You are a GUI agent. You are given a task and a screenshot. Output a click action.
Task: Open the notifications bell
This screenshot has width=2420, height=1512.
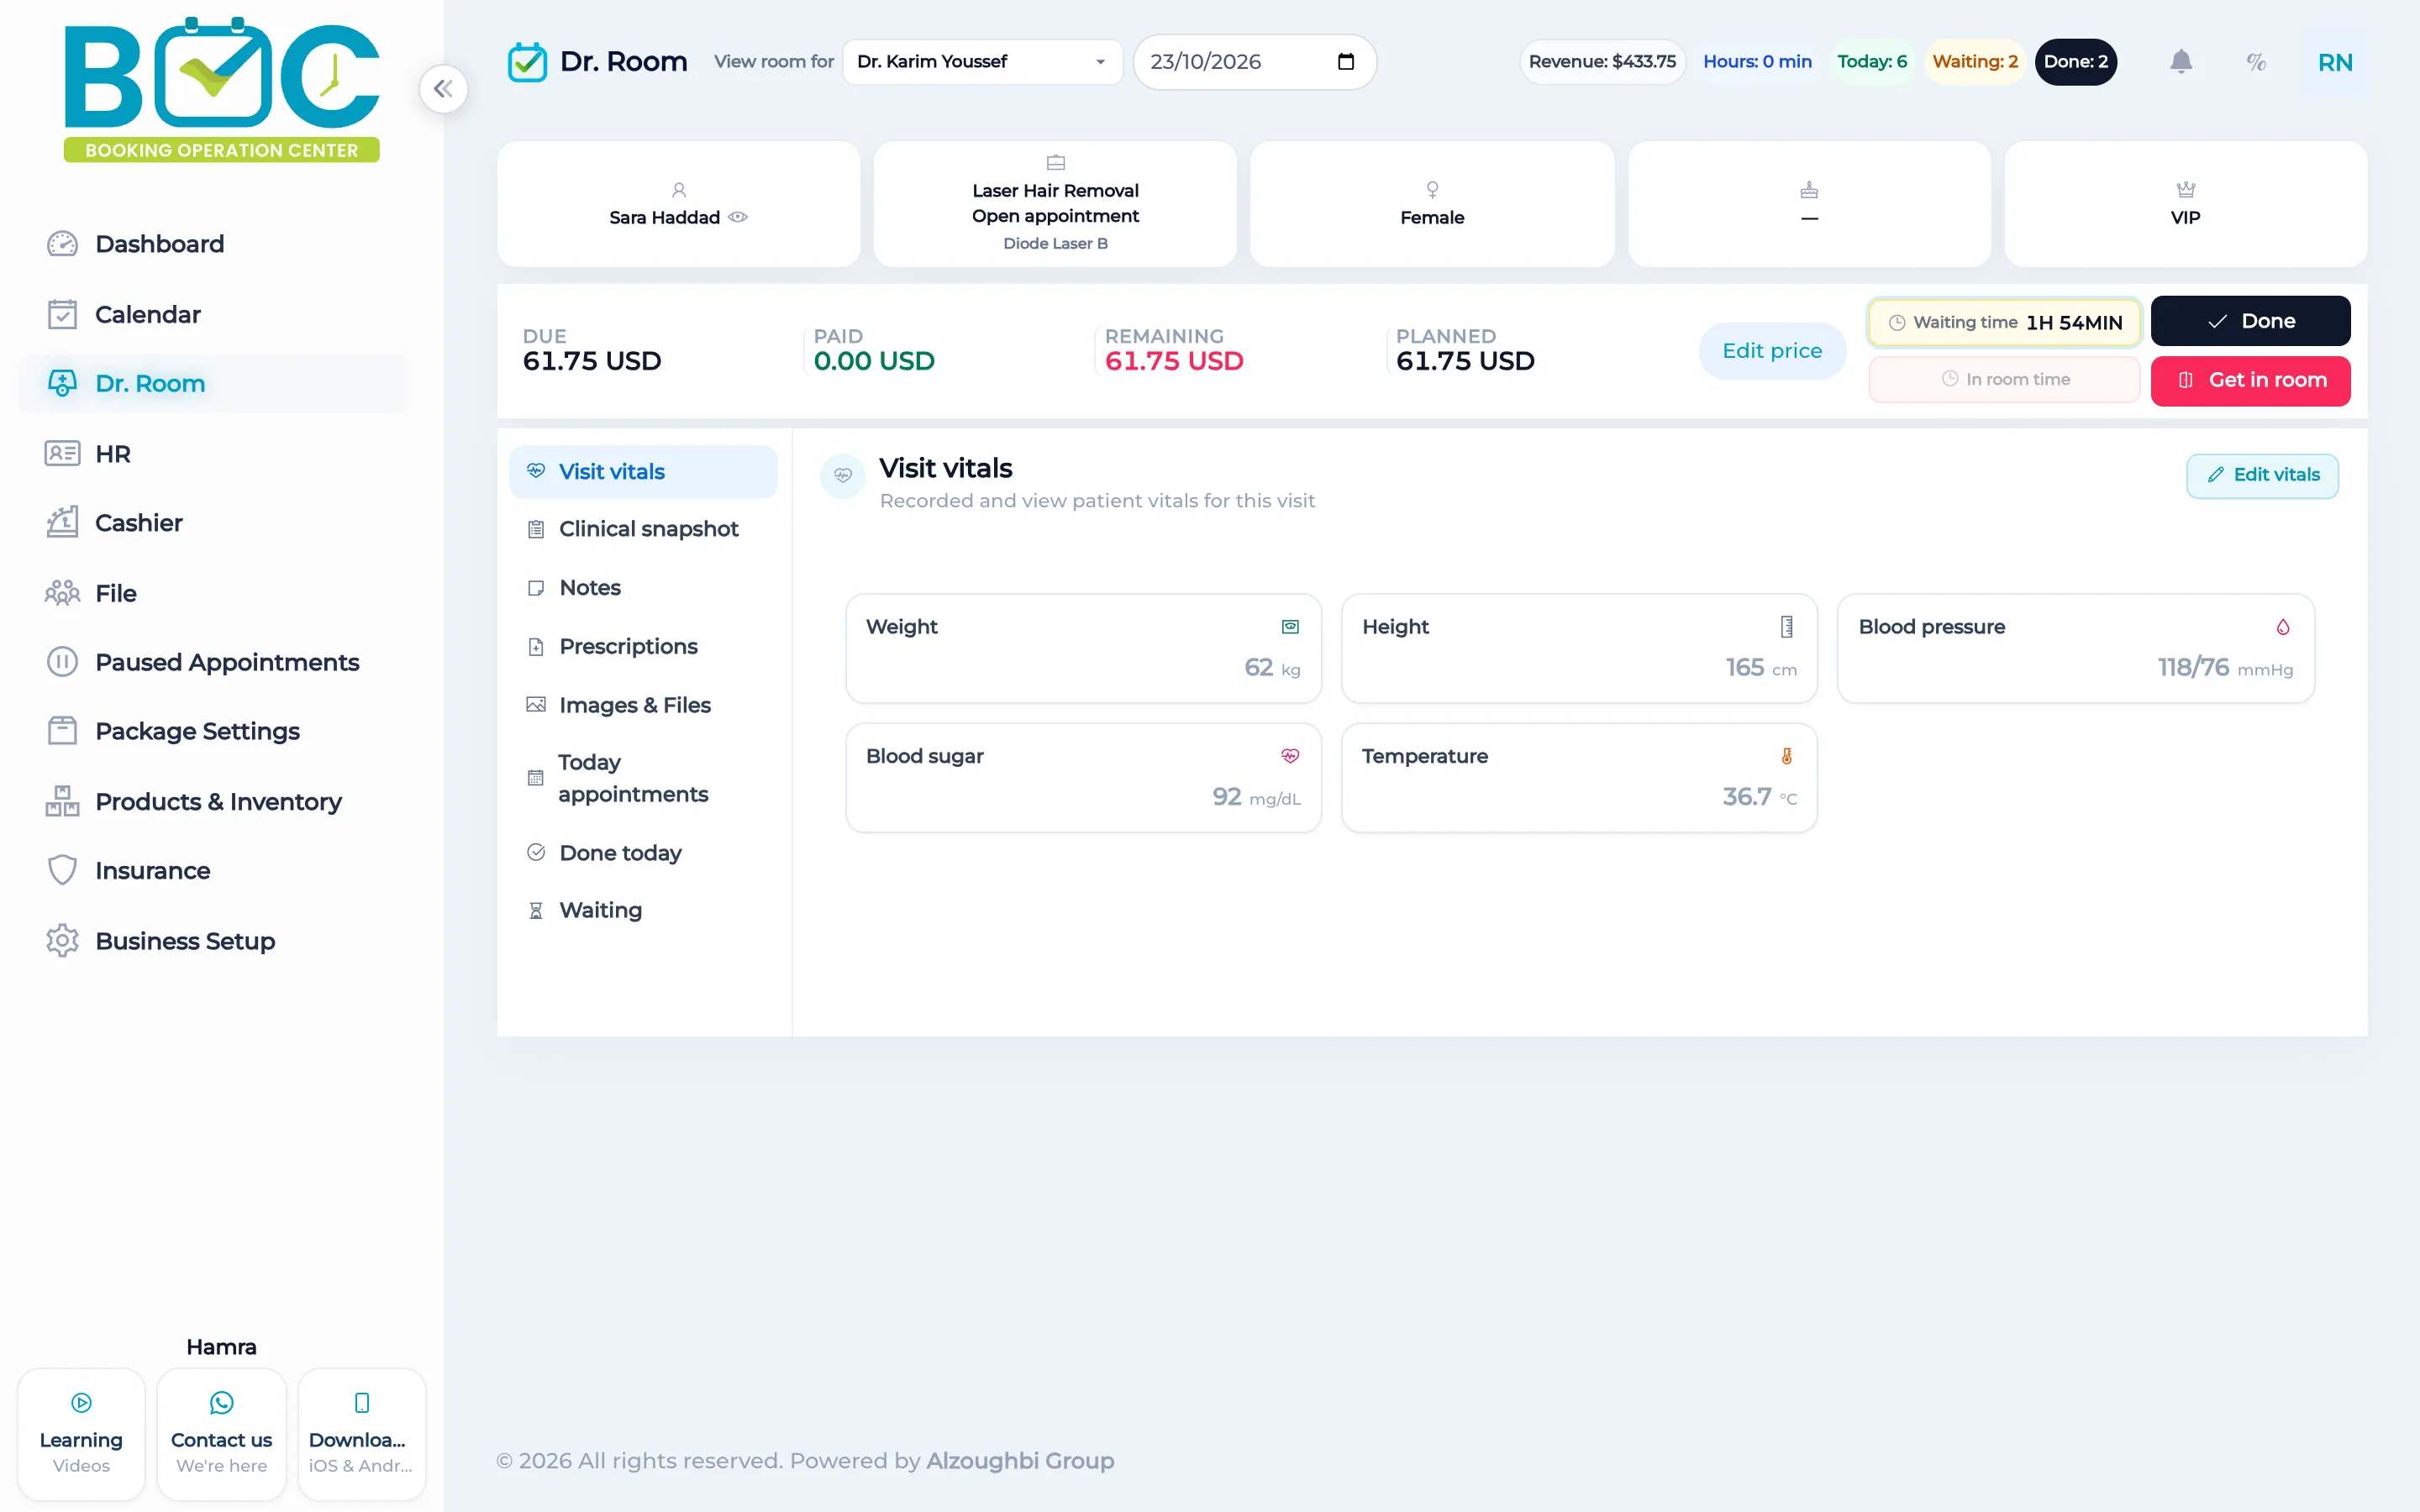pyautogui.click(x=2181, y=62)
